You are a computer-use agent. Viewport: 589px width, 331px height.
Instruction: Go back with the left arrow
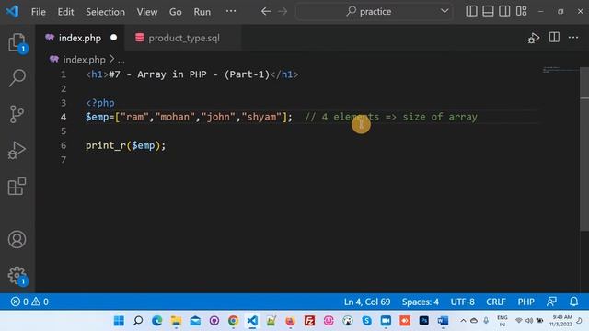pyautogui.click(x=266, y=12)
